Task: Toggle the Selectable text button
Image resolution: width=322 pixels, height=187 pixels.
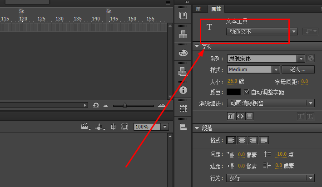Action: tap(231, 116)
